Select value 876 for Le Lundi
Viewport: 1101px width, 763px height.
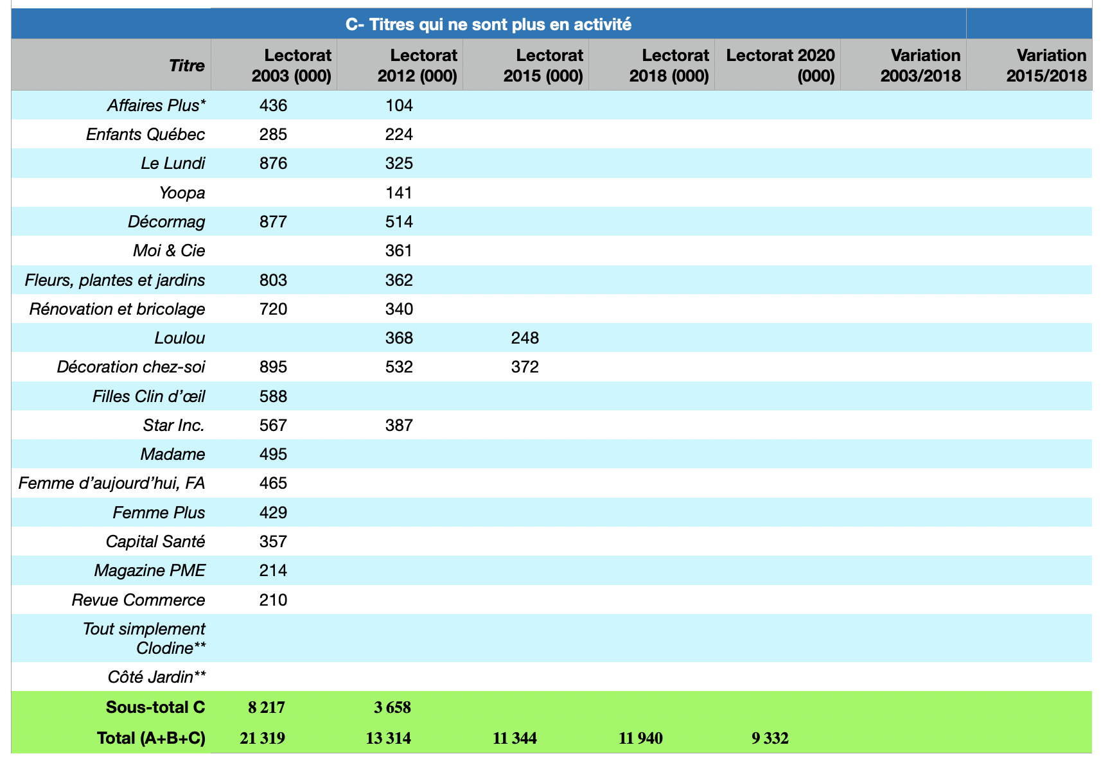(274, 163)
